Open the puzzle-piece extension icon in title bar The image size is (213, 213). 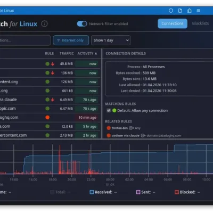[189, 11]
